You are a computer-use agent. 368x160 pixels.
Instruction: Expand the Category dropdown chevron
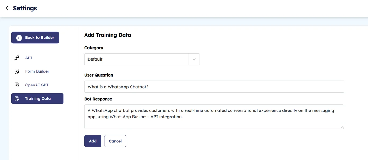(x=194, y=59)
